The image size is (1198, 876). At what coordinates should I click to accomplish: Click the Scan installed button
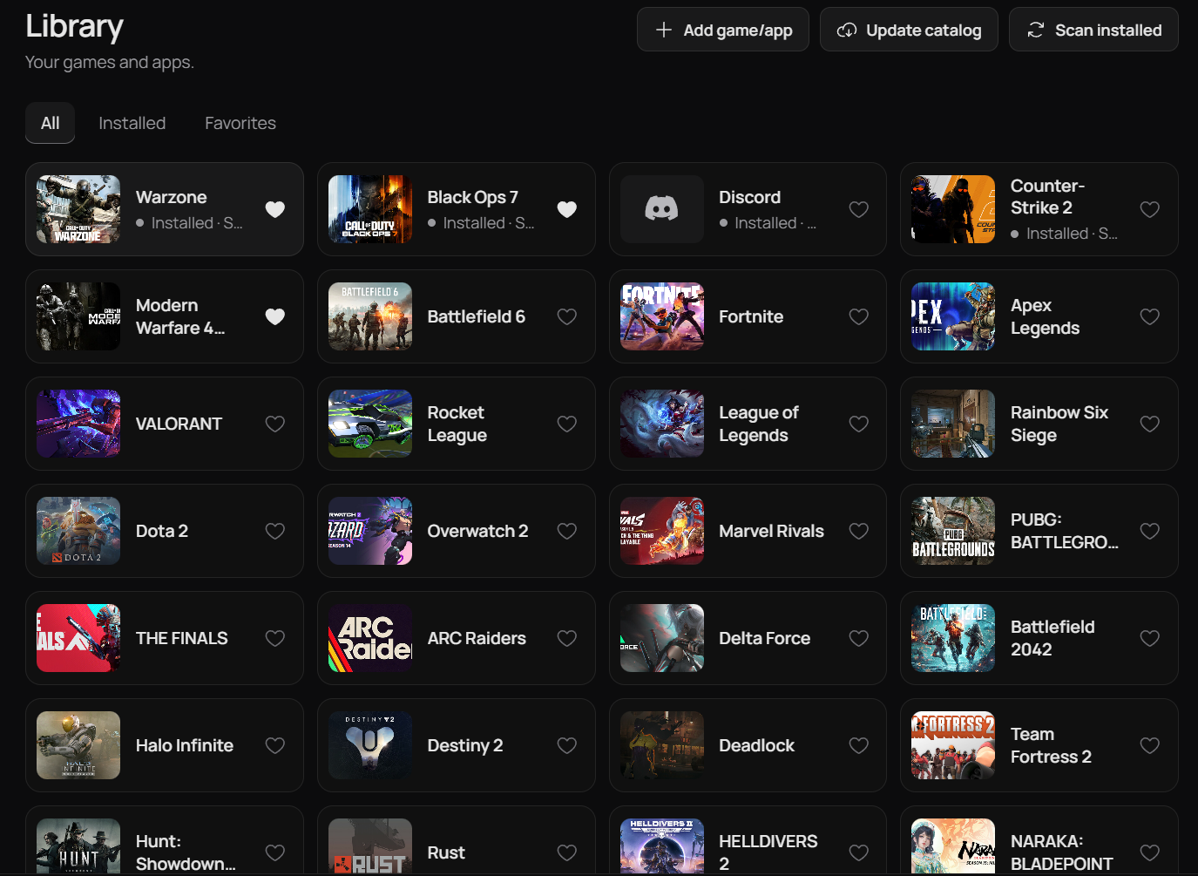coord(1093,30)
